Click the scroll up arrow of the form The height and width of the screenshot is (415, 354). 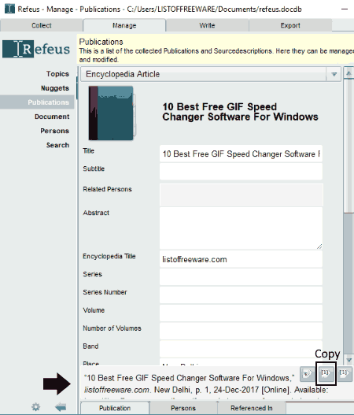[x=349, y=73]
